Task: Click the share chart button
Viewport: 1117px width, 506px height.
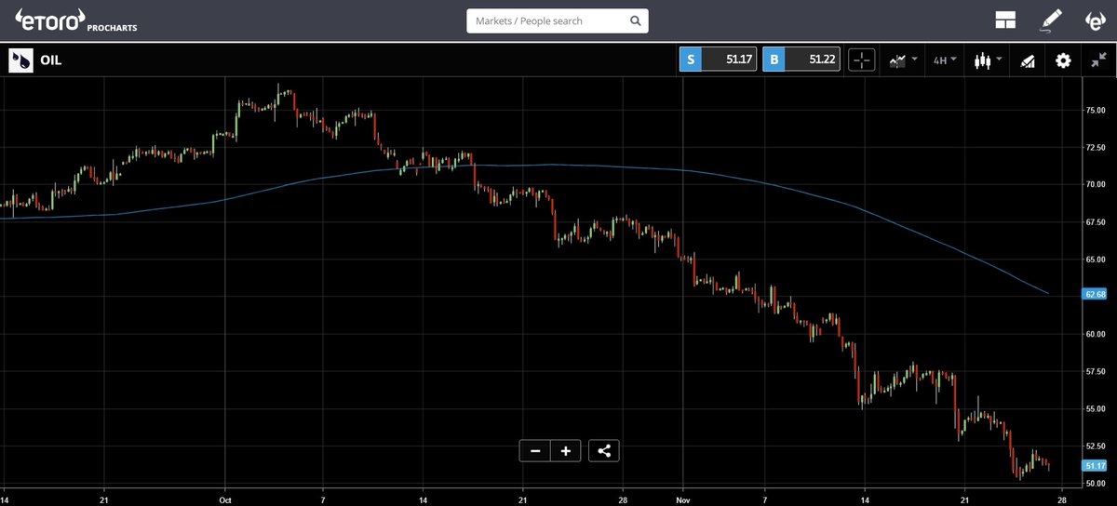Action: (x=604, y=451)
